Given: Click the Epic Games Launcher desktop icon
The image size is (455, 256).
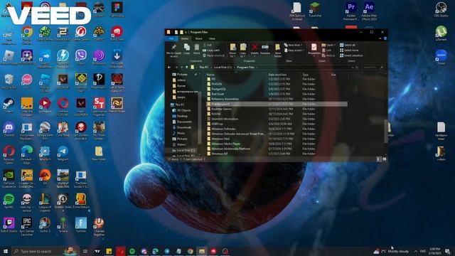Looking at the screenshot, I should coord(27,226).
